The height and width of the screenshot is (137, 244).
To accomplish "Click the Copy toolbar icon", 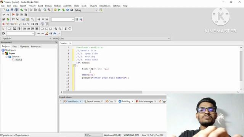I will click(35, 10).
